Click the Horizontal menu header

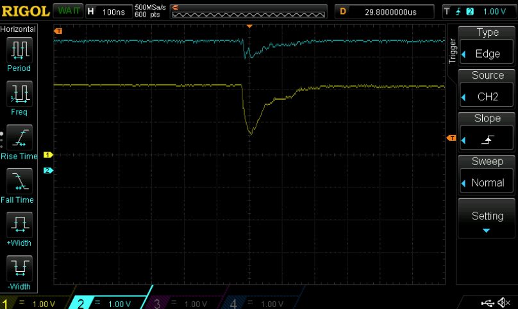click(19, 29)
